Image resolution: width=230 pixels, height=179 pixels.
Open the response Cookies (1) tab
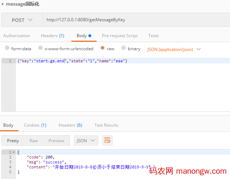[x=35, y=125]
